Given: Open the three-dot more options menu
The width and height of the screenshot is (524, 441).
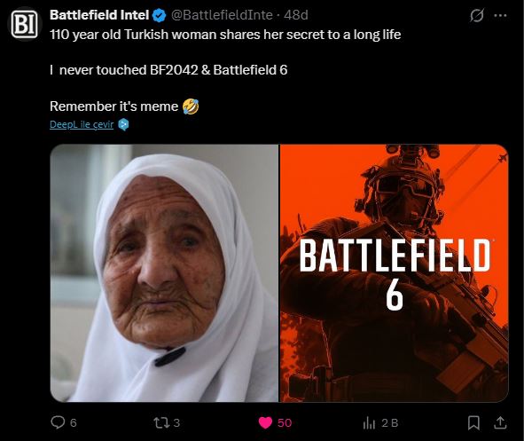Looking at the screenshot, I should coord(500,15).
